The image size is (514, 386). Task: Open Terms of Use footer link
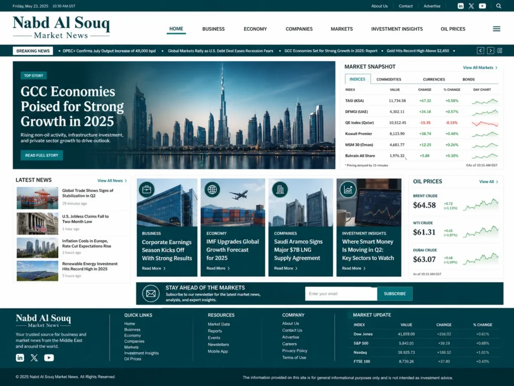[294, 357]
